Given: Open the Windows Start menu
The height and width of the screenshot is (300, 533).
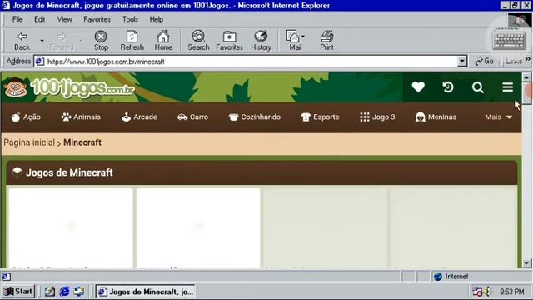Looking at the screenshot, I should point(18,291).
